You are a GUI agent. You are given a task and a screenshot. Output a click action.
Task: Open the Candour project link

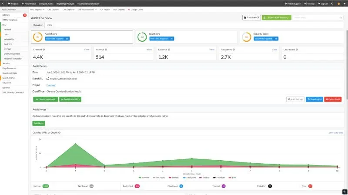coord(51,85)
